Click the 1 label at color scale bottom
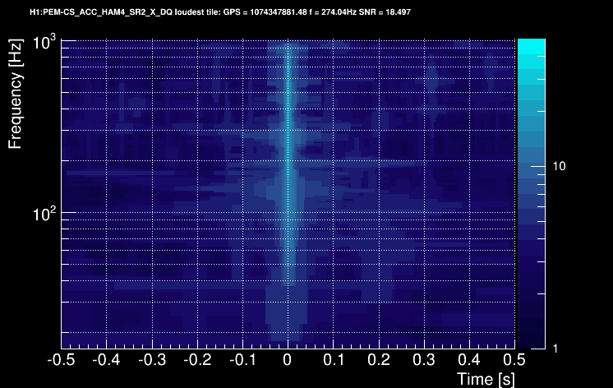Screen dimensions: 613x388 click(555, 349)
